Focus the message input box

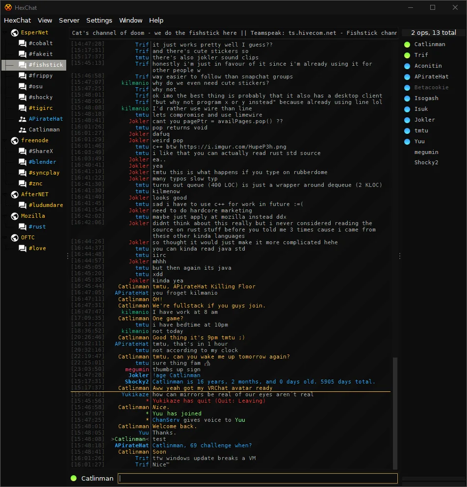click(258, 478)
